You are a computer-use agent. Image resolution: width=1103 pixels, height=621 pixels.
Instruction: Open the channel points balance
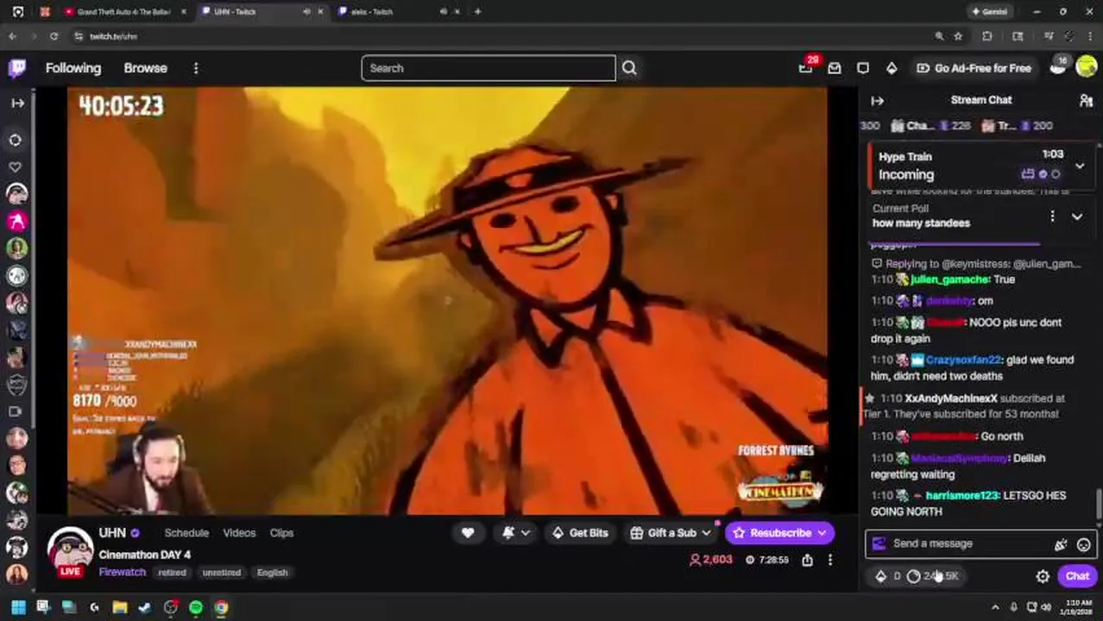coord(933,576)
